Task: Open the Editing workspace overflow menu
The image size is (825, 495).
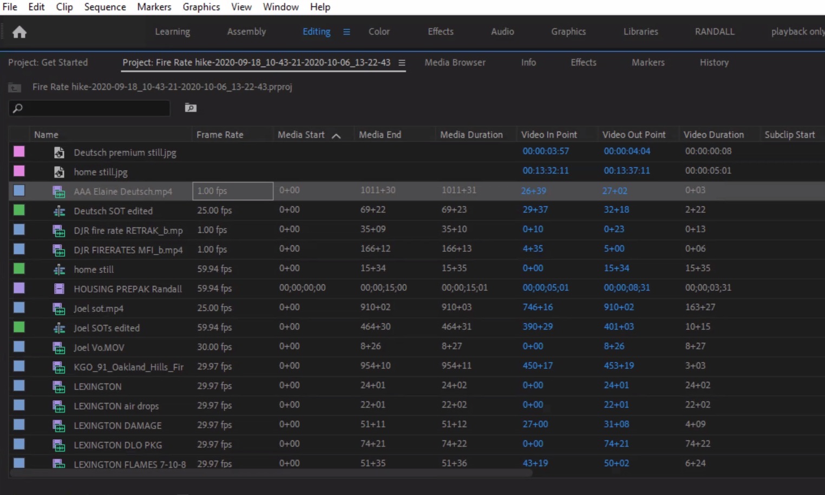Action: (x=346, y=31)
